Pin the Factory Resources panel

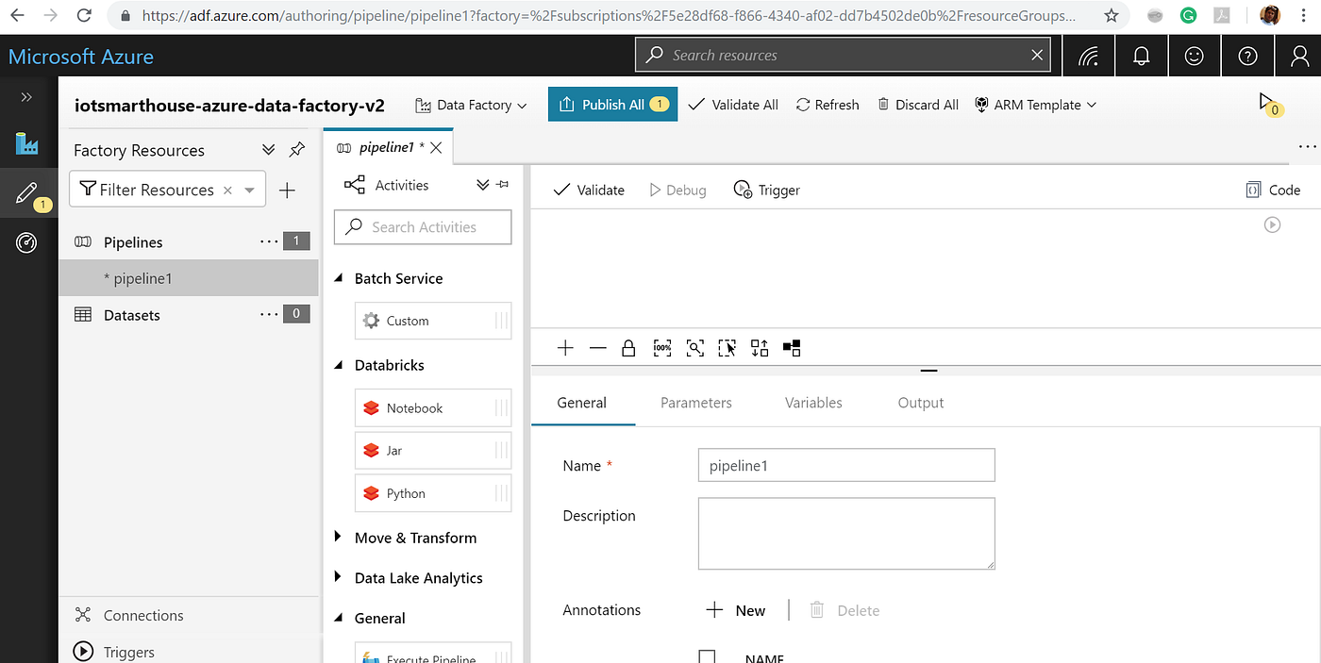pyautogui.click(x=296, y=149)
